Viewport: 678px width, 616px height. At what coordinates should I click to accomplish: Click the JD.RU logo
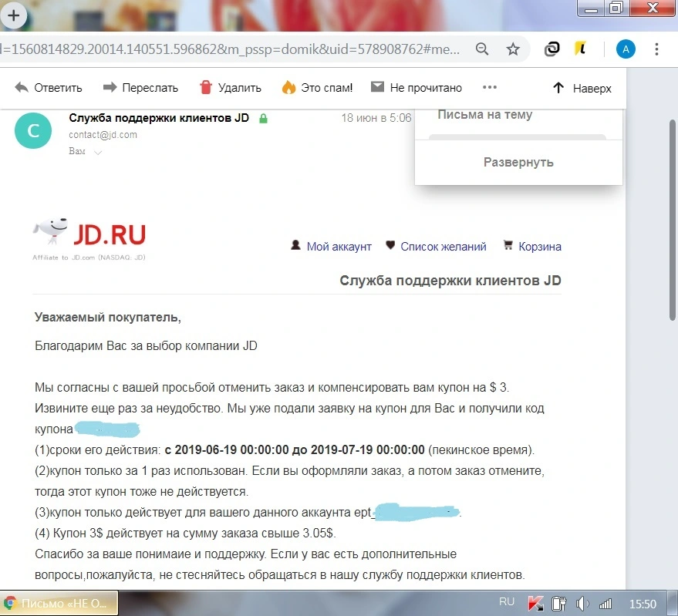point(89,239)
